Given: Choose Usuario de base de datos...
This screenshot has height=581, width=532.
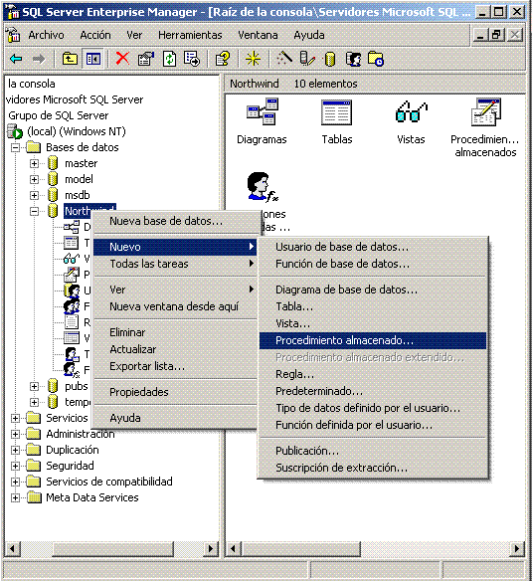Looking at the screenshot, I should click(x=373, y=247).
